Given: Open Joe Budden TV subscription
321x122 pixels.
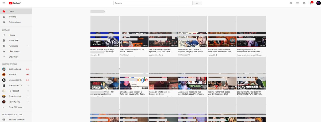Looking at the screenshot, I should [x=16, y=86].
